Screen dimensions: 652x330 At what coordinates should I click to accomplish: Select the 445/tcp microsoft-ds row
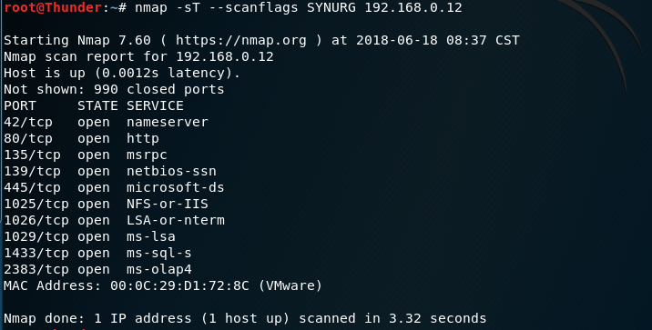pyautogui.click(x=114, y=187)
